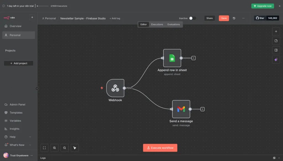Select the Google Sheets append row node
Image resolution: width=283 pixels, height=161 pixels.
172,58
